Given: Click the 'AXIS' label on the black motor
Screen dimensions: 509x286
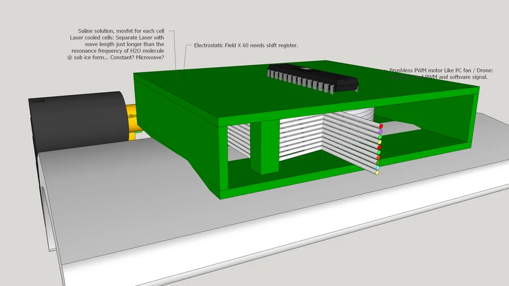Looking at the screenshot, I should tap(38, 101).
